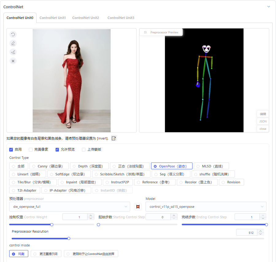The width and height of the screenshot is (276, 262).
Task: Decrease Control Weight with down arrow
Action: 91,219
